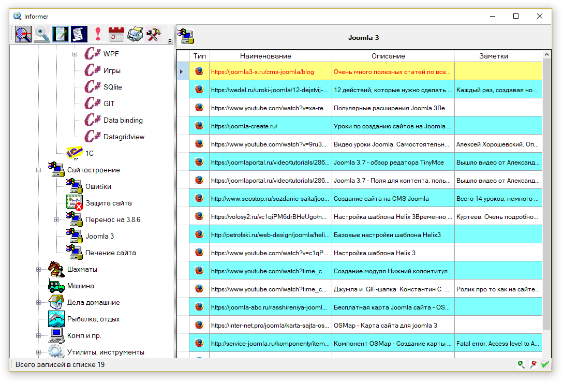Viewport: 563px width, 383px height.
Task: Click the table scrollbar up arrow
Action: coord(546,55)
